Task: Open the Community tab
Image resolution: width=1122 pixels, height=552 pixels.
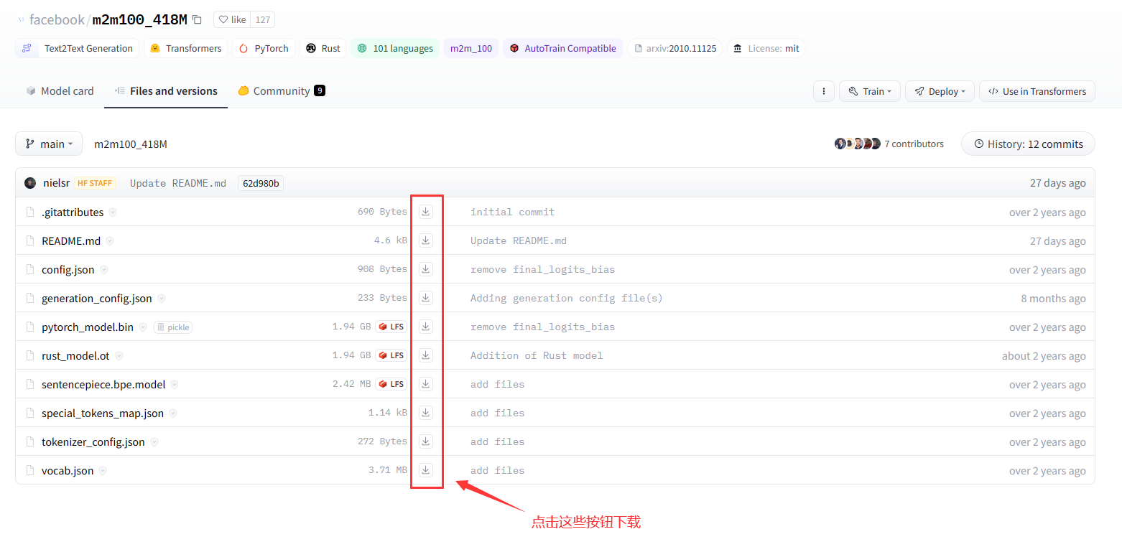Action: tap(282, 91)
